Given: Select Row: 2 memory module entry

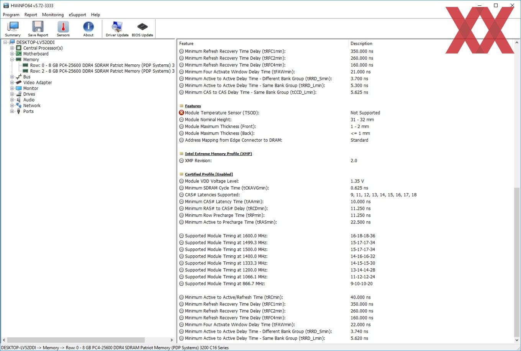Looking at the screenshot, I should (102, 71).
